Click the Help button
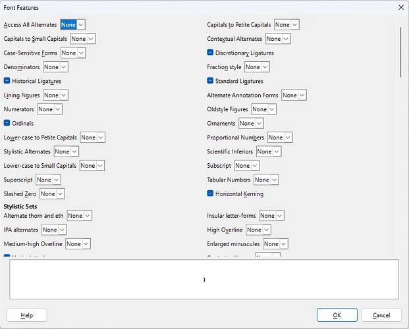The width and height of the screenshot is (409, 329). coord(27,315)
